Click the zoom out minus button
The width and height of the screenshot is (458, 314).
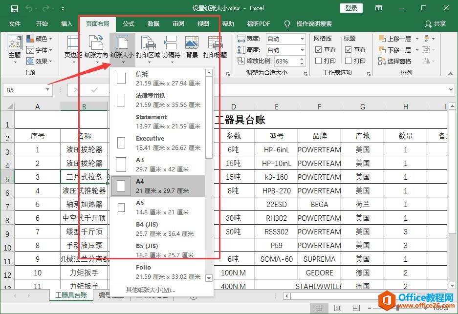370,308
